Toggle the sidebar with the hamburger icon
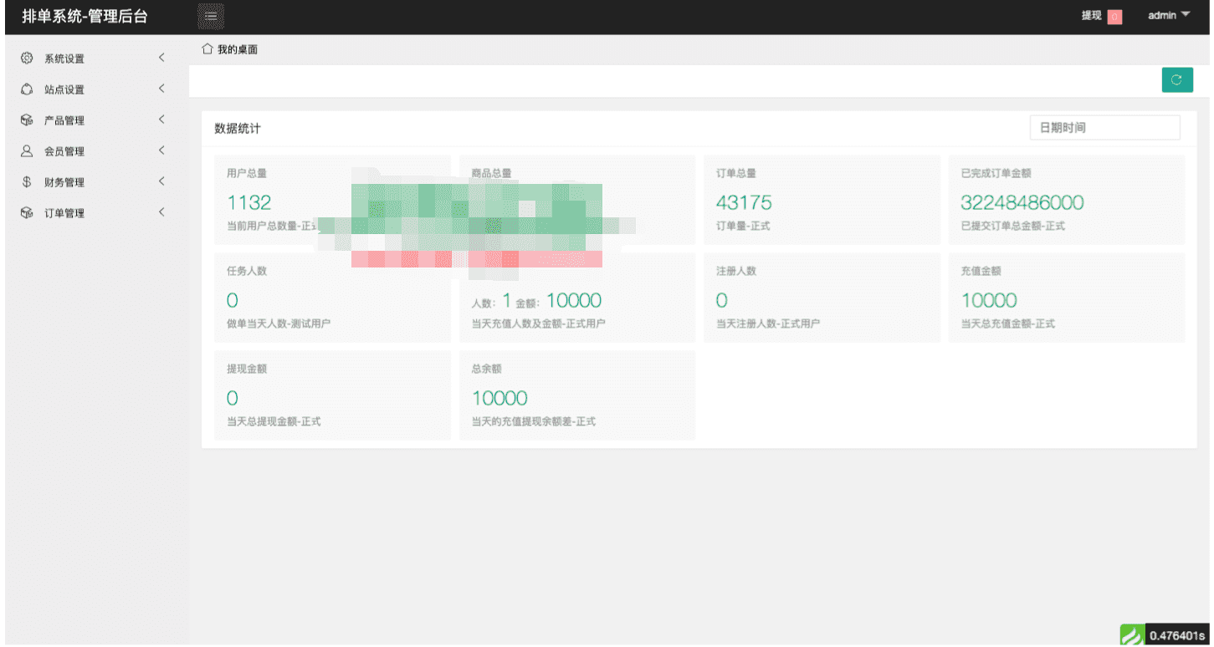1214x647 pixels. pos(211,15)
